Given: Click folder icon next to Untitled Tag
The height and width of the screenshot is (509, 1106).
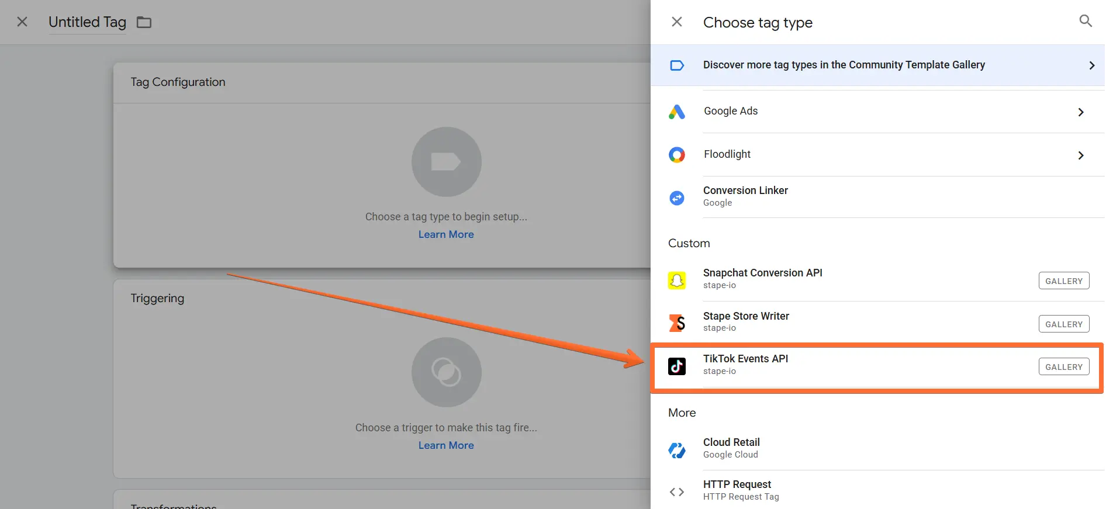Looking at the screenshot, I should 144,22.
